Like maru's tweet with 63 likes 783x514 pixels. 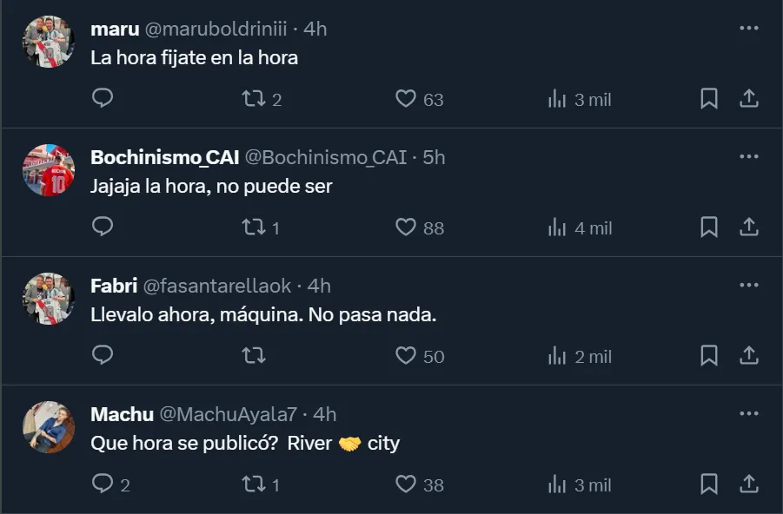pyautogui.click(x=406, y=99)
